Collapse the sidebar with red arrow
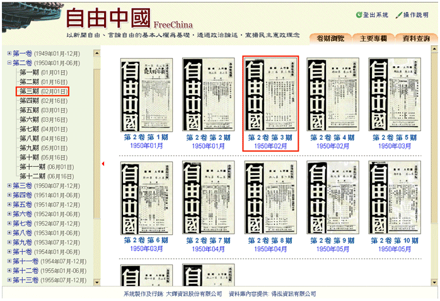 [103, 164]
